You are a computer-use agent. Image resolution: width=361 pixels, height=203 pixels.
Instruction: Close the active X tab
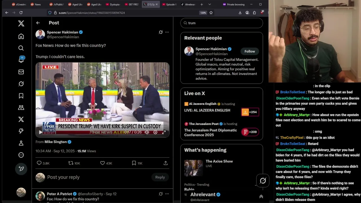(157, 5)
